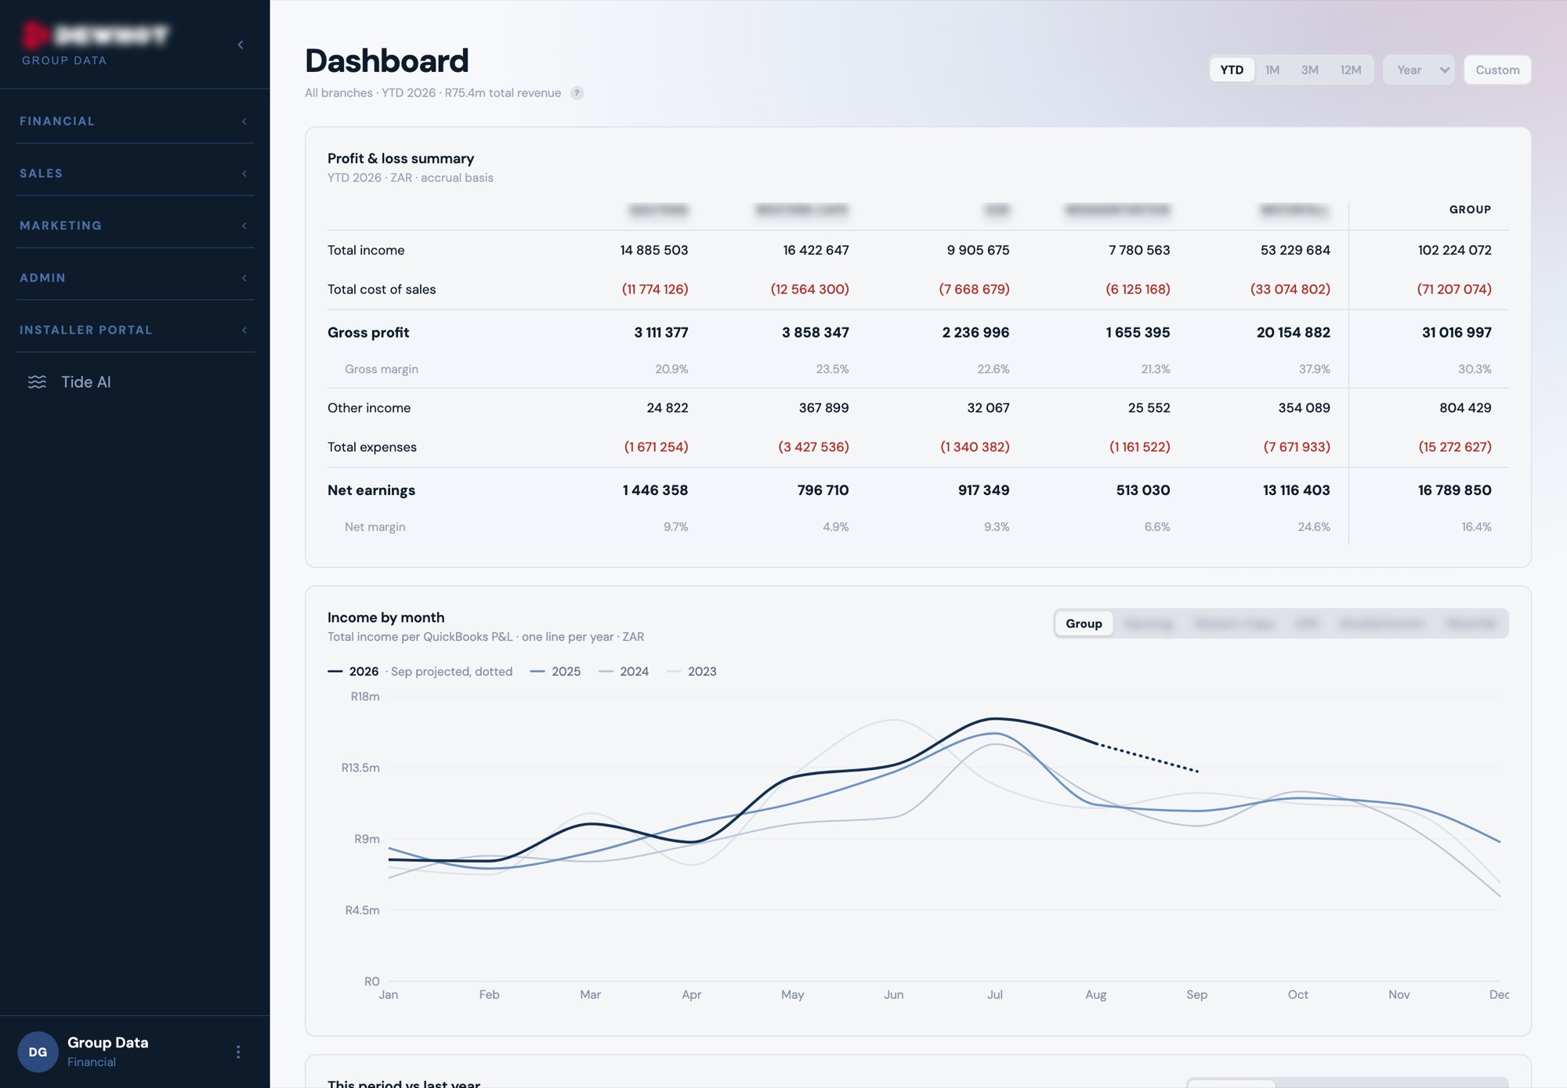Collapse the sidebar with the top chevron
Viewport: 1567px width, 1088px height.
(241, 45)
